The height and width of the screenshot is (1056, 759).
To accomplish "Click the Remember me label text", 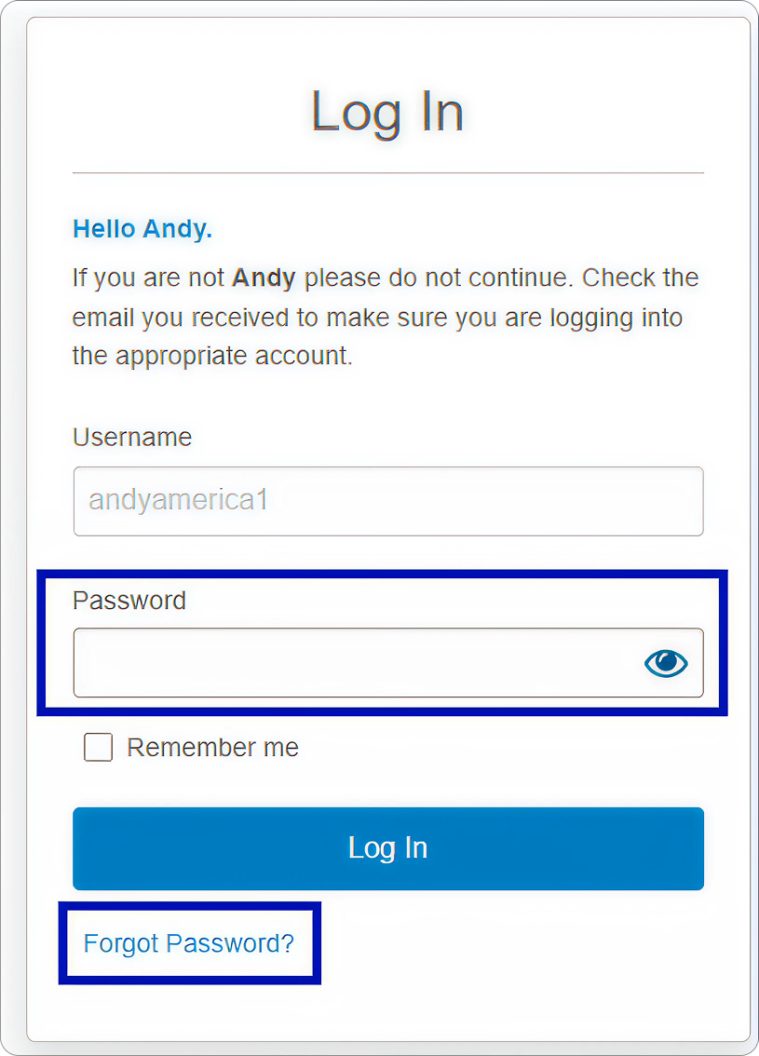I will [213, 748].
